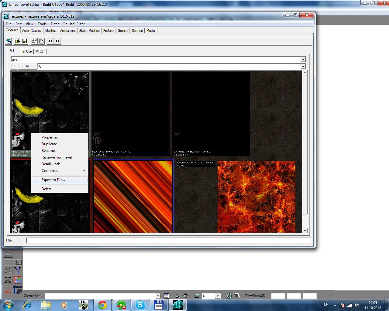Open the Edit menu in Textures window

(19, 24)
